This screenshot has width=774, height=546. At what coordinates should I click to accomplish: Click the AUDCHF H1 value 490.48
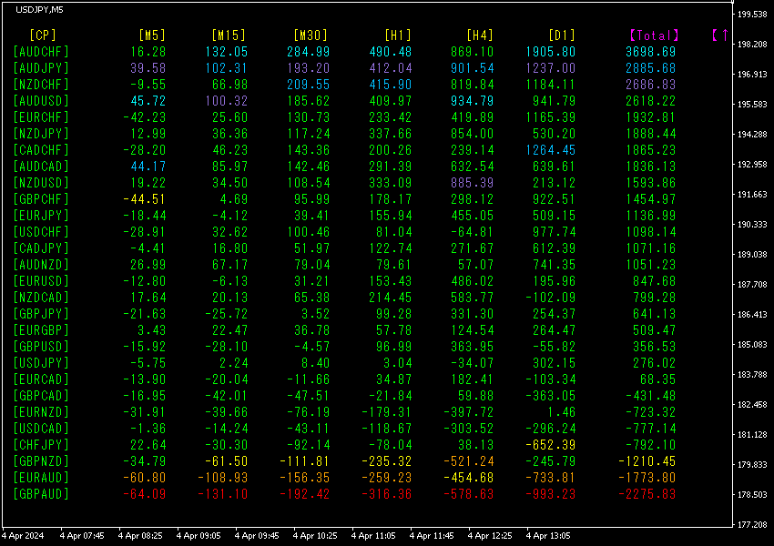pyautogui.click(x=391, y=52)
